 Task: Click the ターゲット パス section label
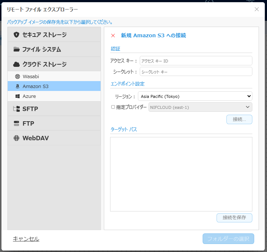click(124, 129)
